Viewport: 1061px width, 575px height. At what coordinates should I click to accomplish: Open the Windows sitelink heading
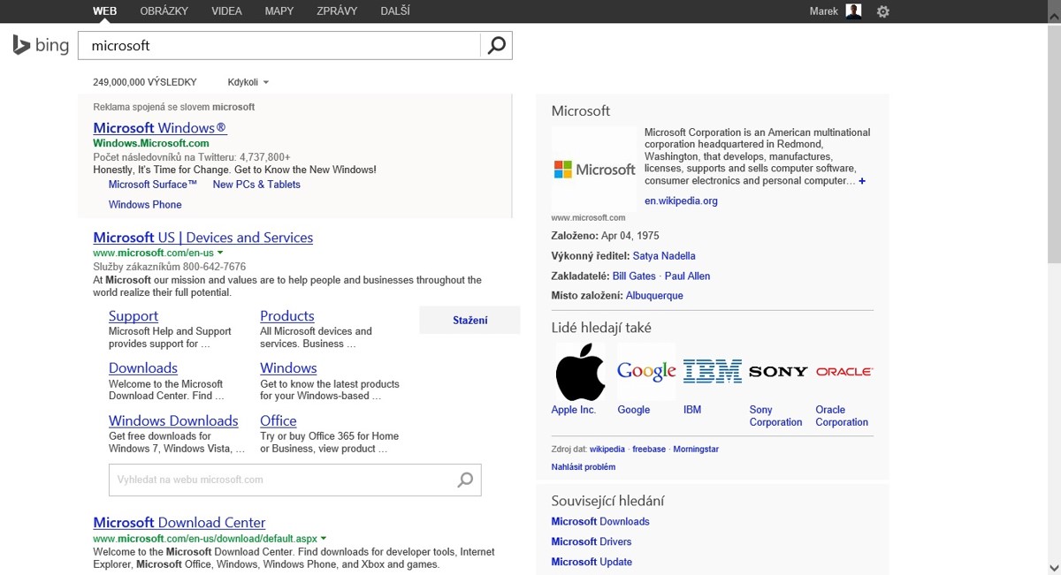[288, 368]
